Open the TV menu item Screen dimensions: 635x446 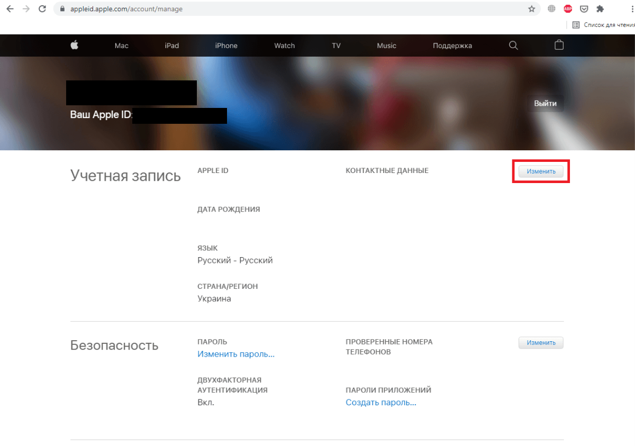(336, 45)
